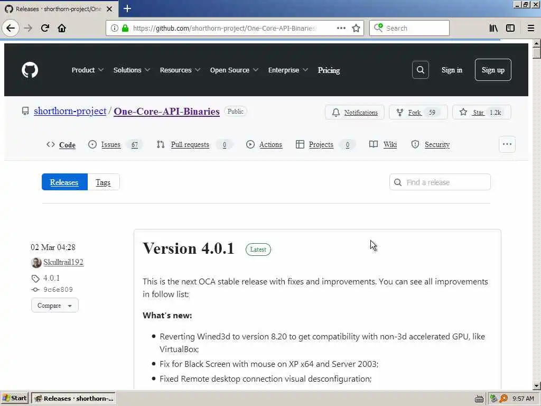Switch to the Code tab

pos(61,145)
